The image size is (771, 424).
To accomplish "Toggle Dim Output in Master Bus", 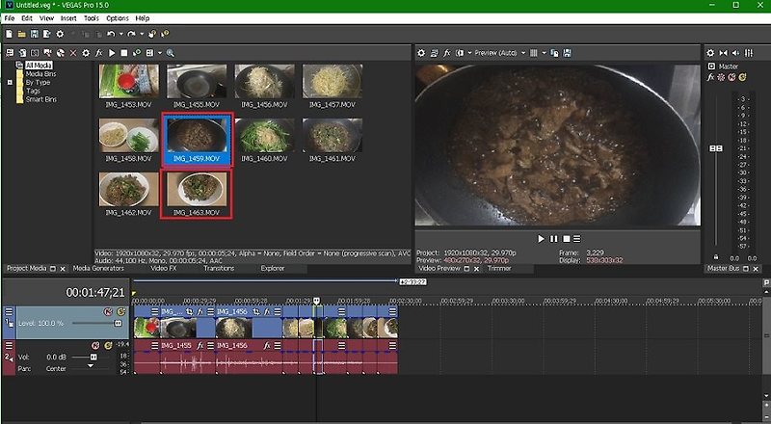I will (x=735, y=53).
